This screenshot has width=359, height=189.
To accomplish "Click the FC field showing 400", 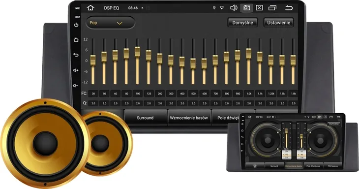I will (x=182, y=94).
